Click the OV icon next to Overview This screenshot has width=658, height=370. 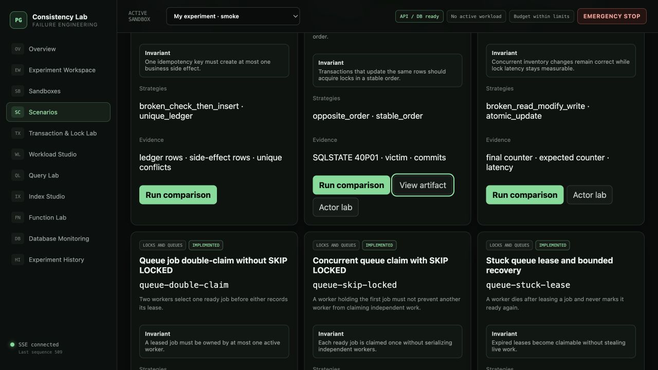[17, 49]
